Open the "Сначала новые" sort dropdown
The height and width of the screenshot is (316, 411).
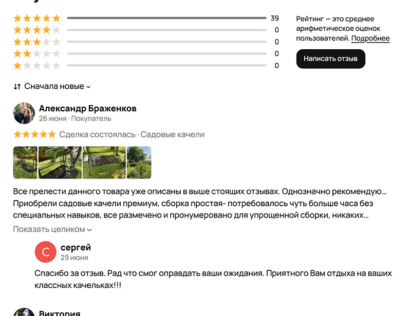52,86
